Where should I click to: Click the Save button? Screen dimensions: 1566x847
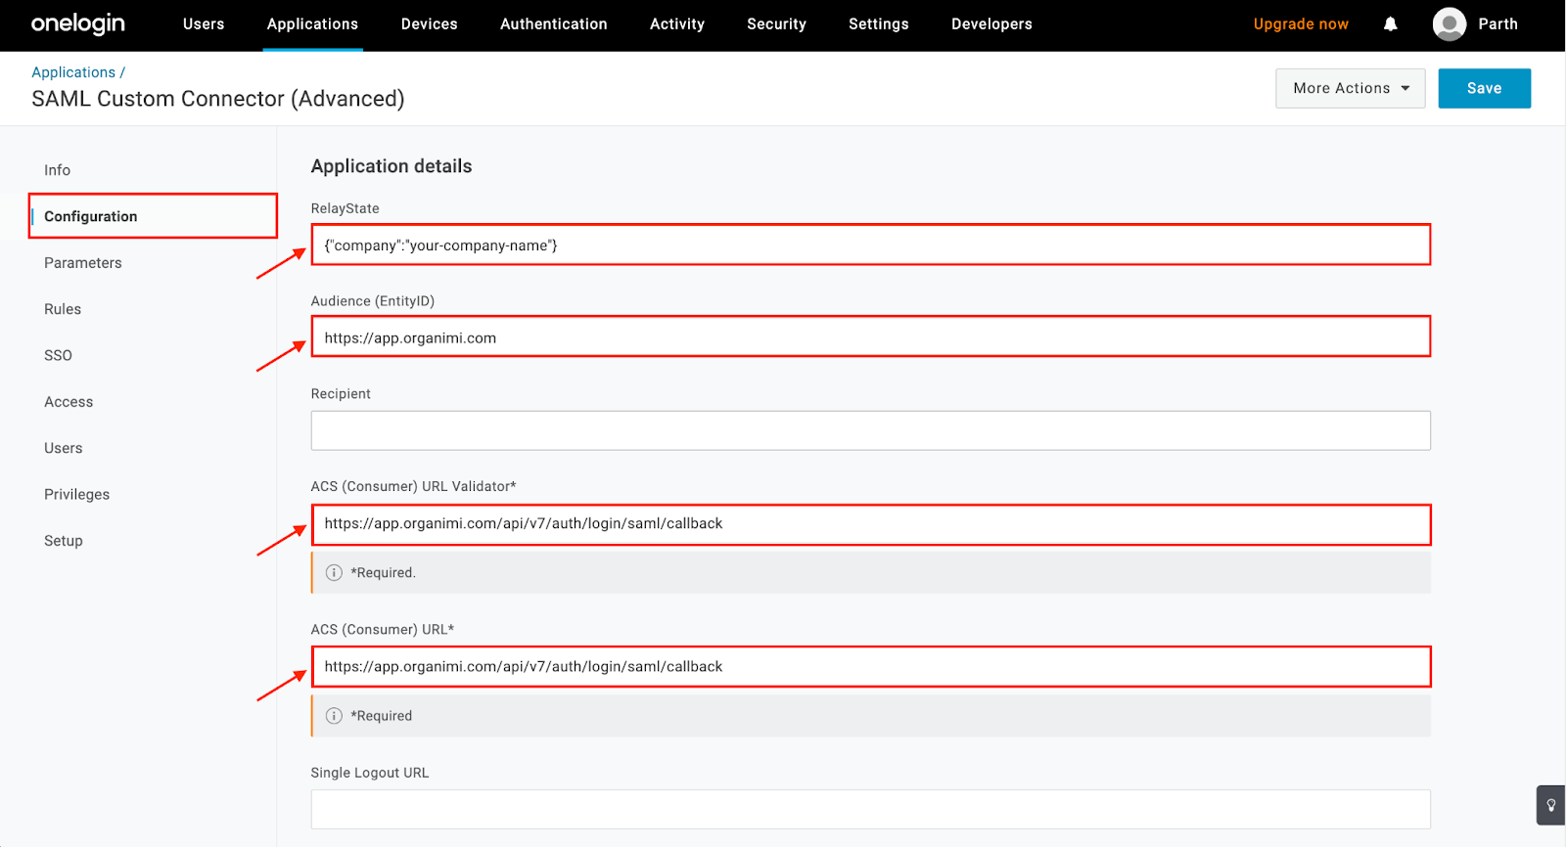[x=1484, y=88]
